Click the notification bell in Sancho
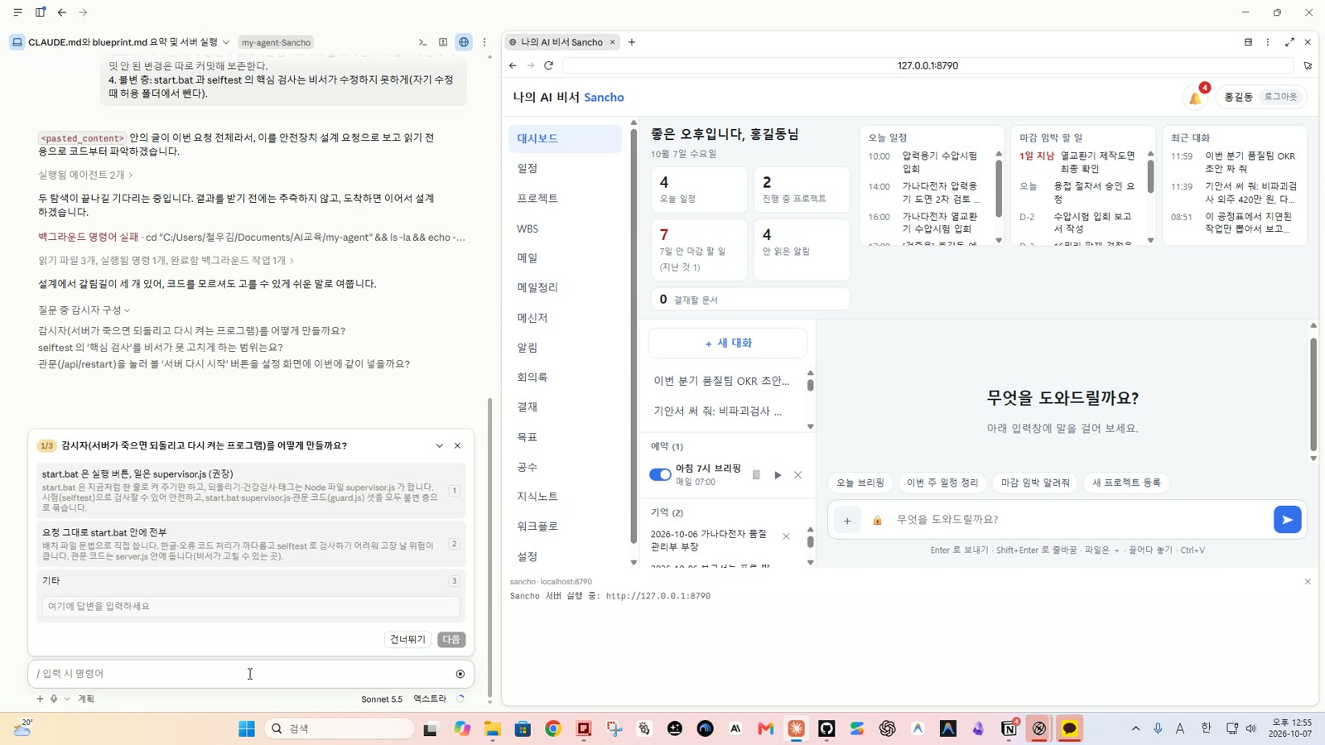The image size is (1325, 745). (x=1195, y=98)
